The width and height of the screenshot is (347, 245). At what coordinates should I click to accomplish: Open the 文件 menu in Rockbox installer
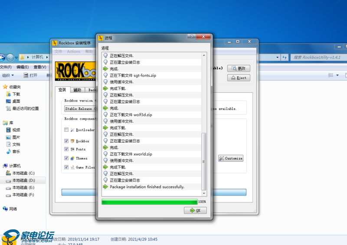click(59, 51)
